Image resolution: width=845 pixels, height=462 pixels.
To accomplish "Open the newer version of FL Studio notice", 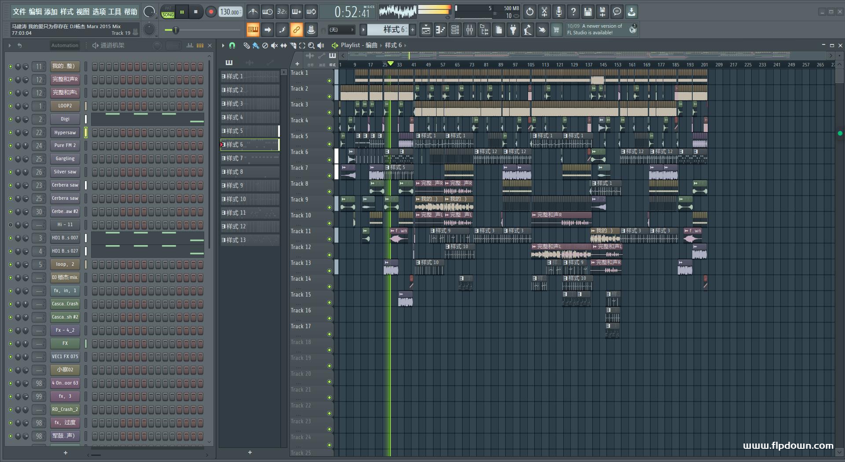I will point(601,29).
